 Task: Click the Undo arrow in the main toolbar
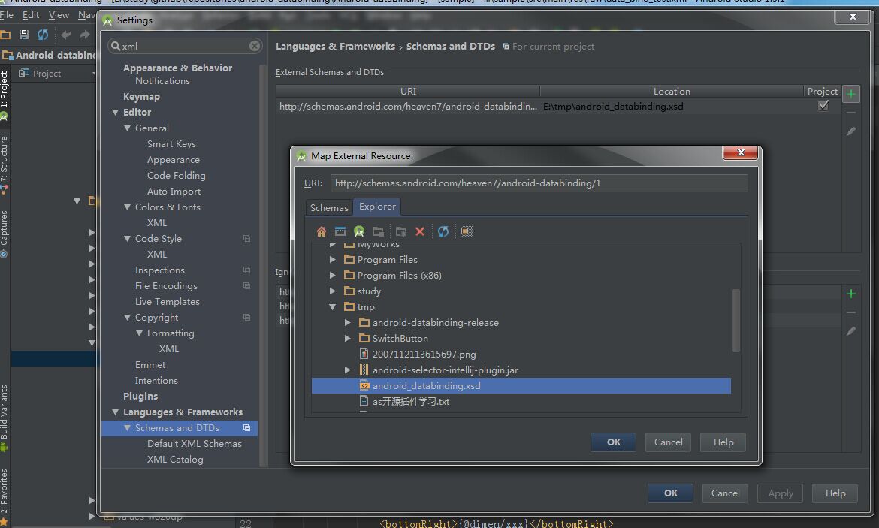click(66, 35)
